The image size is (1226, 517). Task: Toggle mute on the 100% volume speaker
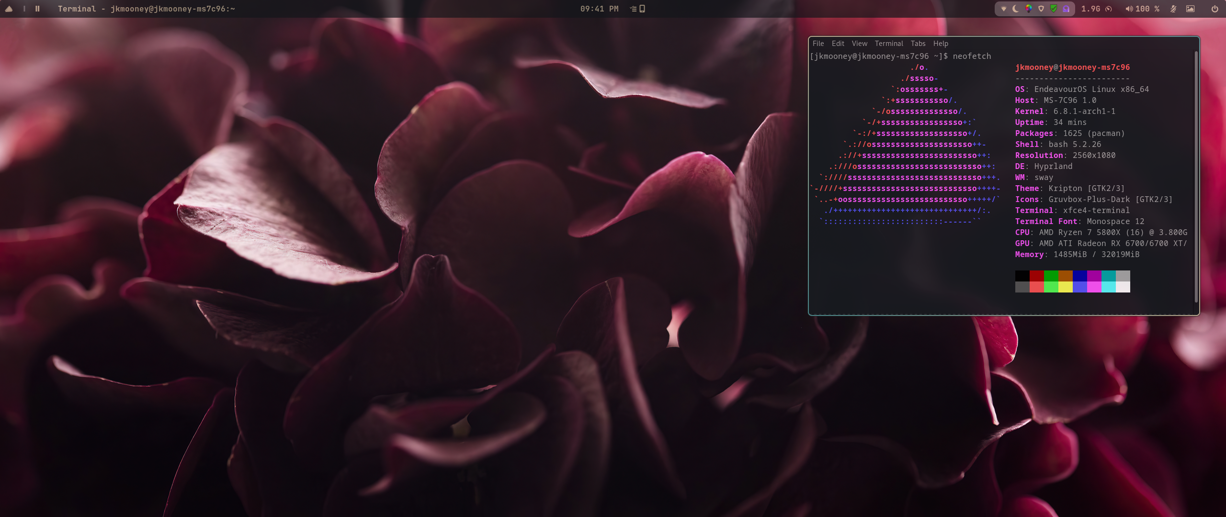click(x=1129, y=9)
